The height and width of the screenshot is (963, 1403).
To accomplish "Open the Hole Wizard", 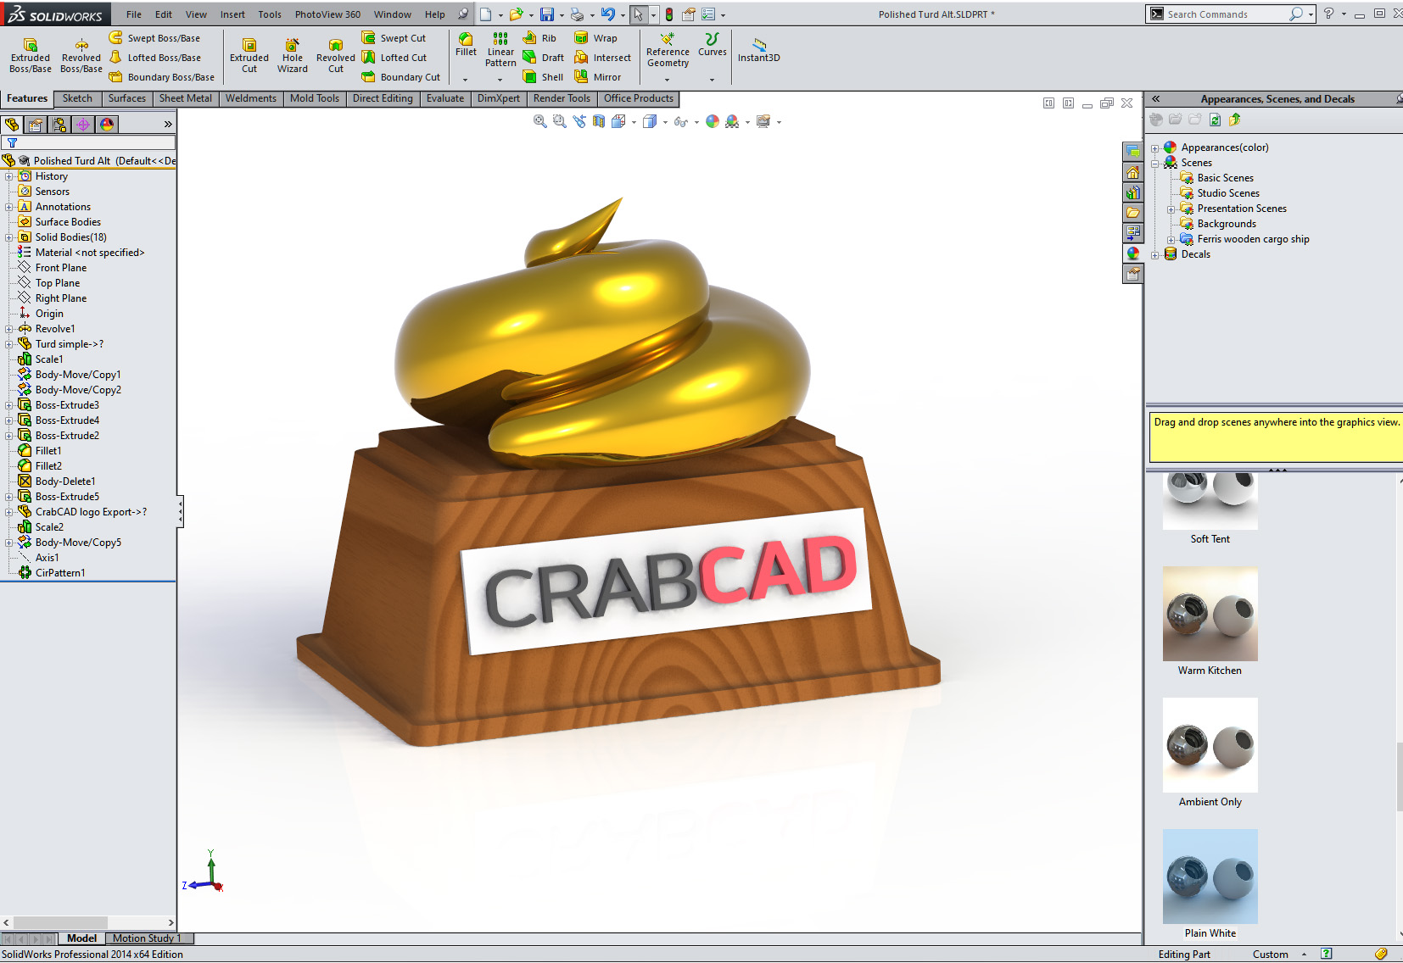I will [x=293, y=56].
